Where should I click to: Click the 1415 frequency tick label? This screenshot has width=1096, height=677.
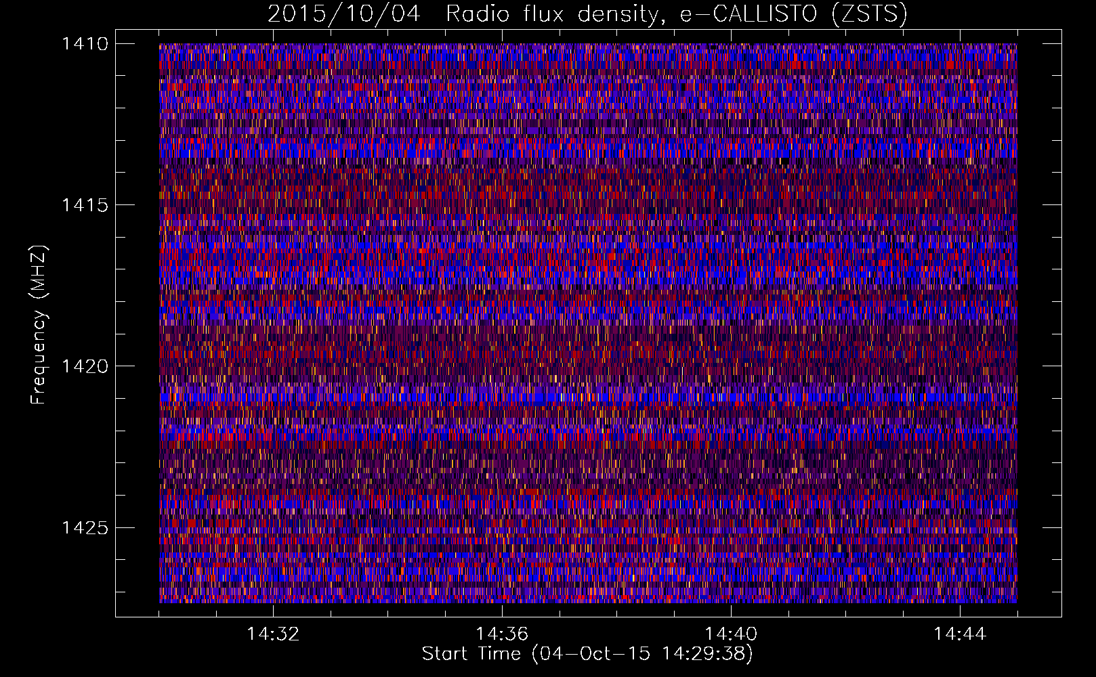[85, 205]
